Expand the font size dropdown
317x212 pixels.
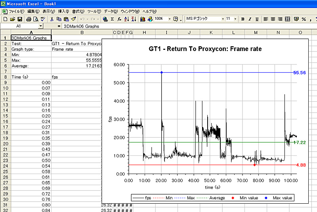[x=235, y=19]
